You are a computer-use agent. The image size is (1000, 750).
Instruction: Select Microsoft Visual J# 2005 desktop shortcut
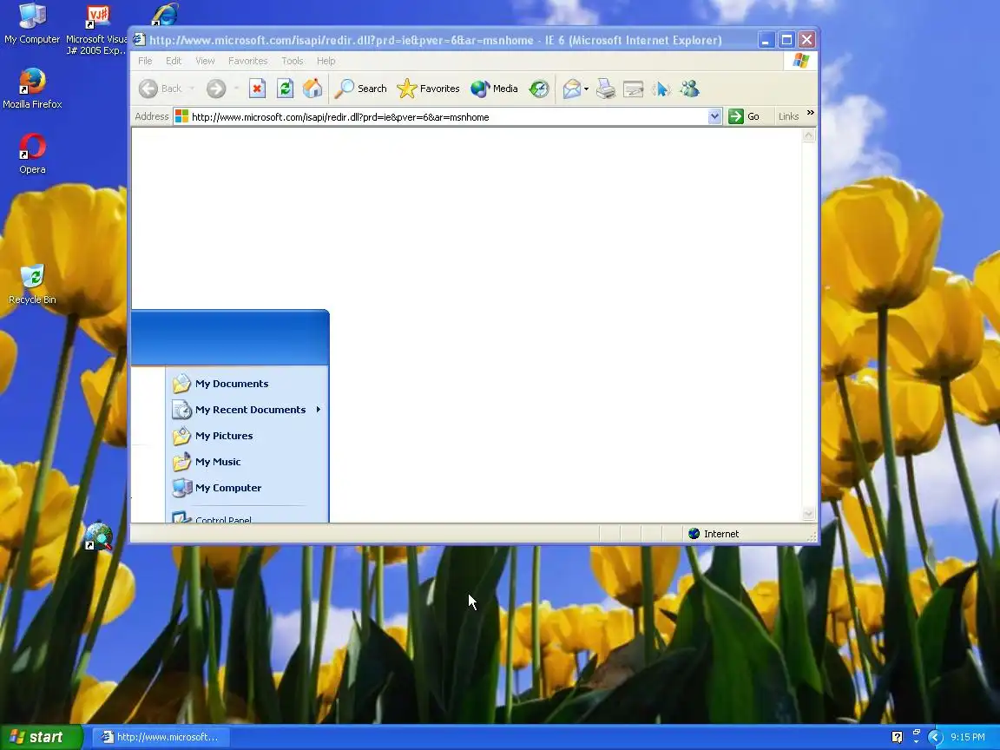[97, 30]
